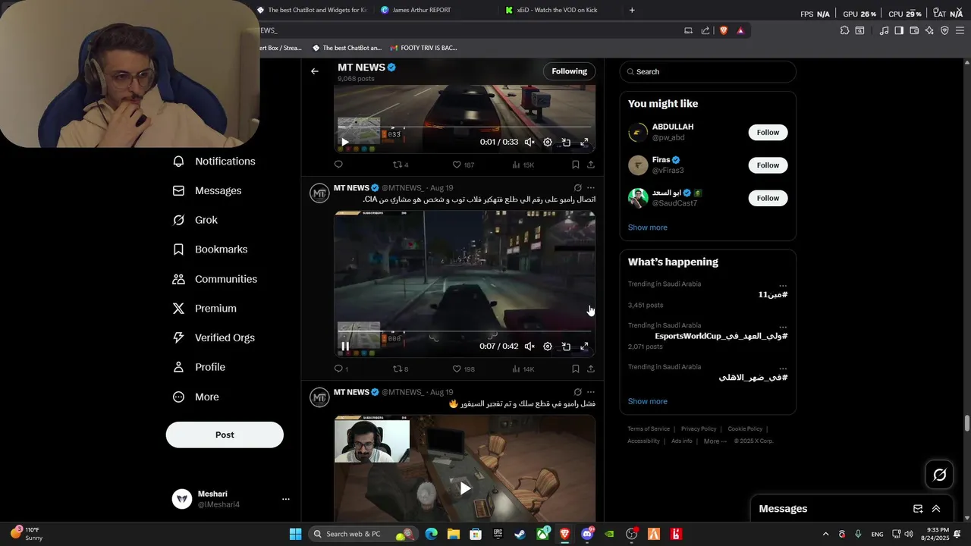Bookmark the post with 14K views
Viewport: 971px width, 546px height.
(576, 369)
